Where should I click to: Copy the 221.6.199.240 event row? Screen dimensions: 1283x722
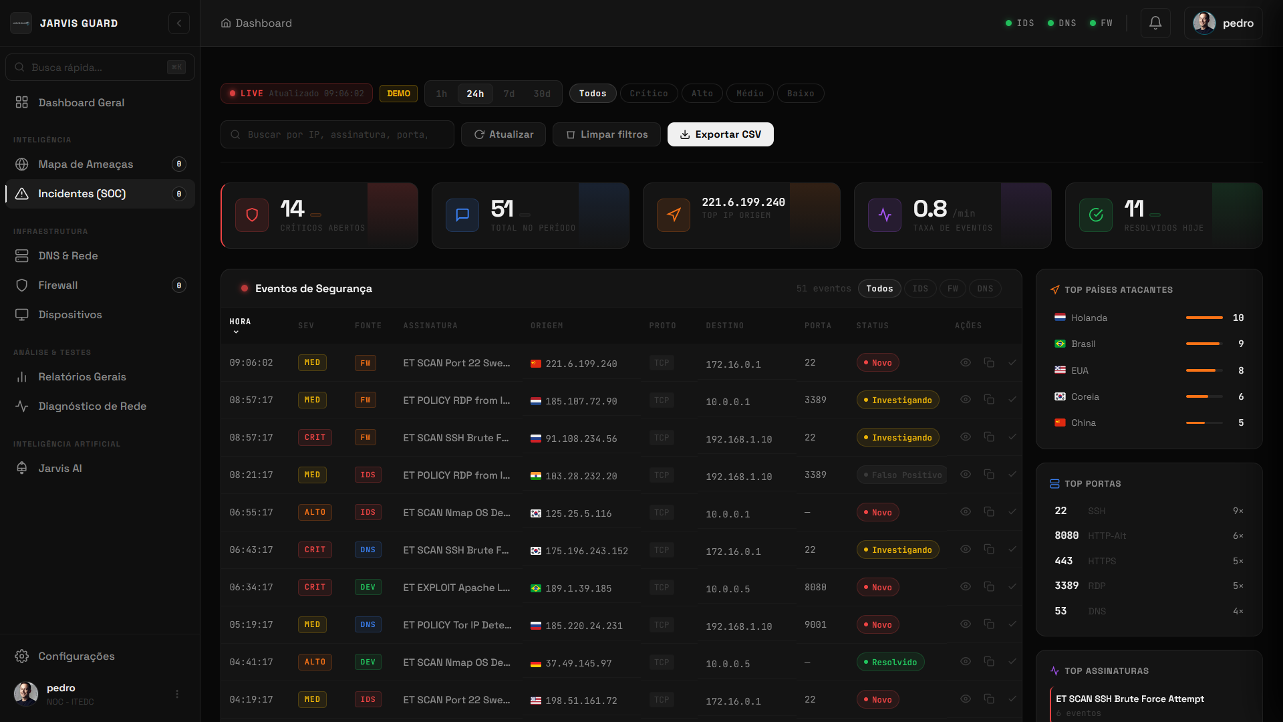point(989,363)
